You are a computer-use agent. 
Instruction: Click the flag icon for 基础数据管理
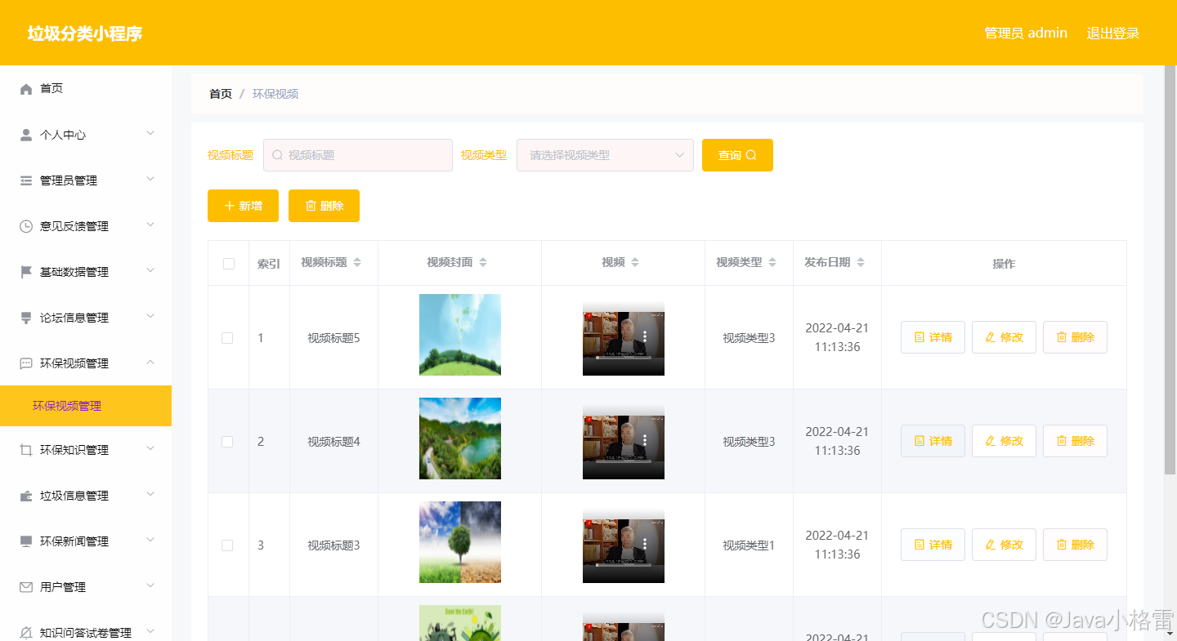pos(25,271)
